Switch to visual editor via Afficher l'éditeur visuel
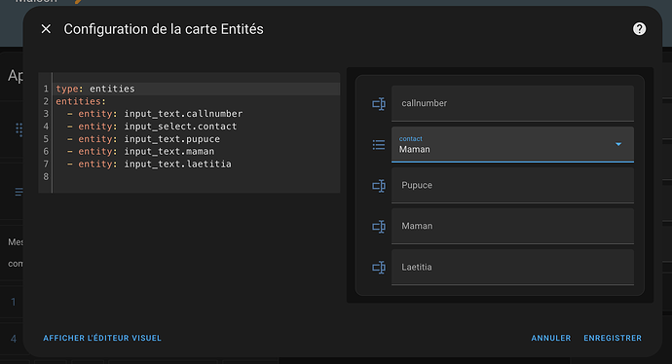 (x=102, y=338)
